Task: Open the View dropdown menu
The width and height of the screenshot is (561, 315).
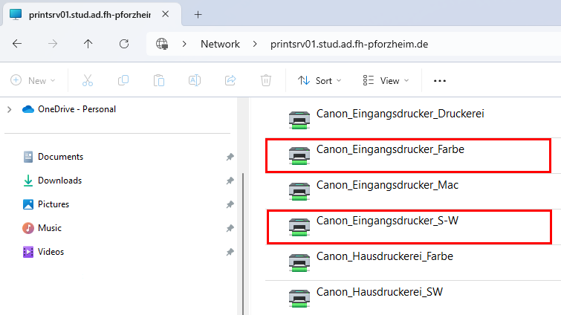Action: pos(386,80)
